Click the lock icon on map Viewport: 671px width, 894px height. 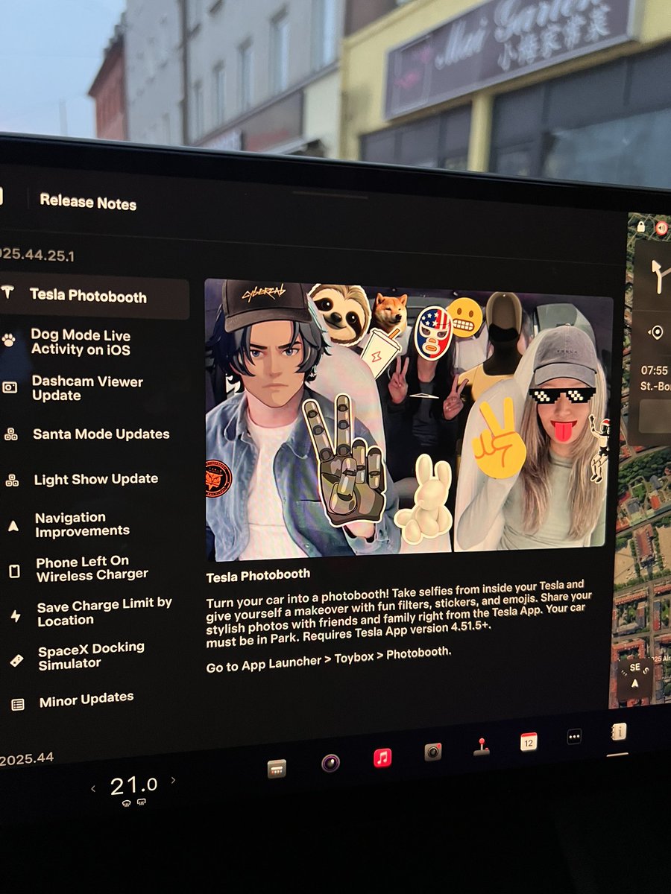[x=641, y=226]
